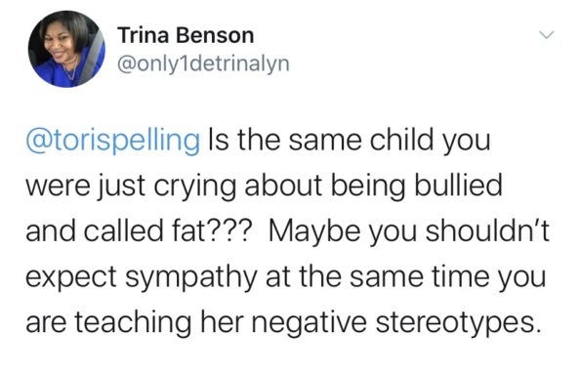The width and height of the screenshot is (581, 375).
Task: Open the @only1detrinalyn handle
Action: pyautogui.click(x=203, y=63)
